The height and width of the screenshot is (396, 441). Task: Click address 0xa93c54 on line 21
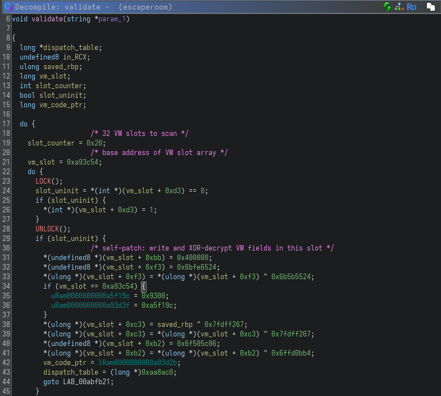point(83,162)
